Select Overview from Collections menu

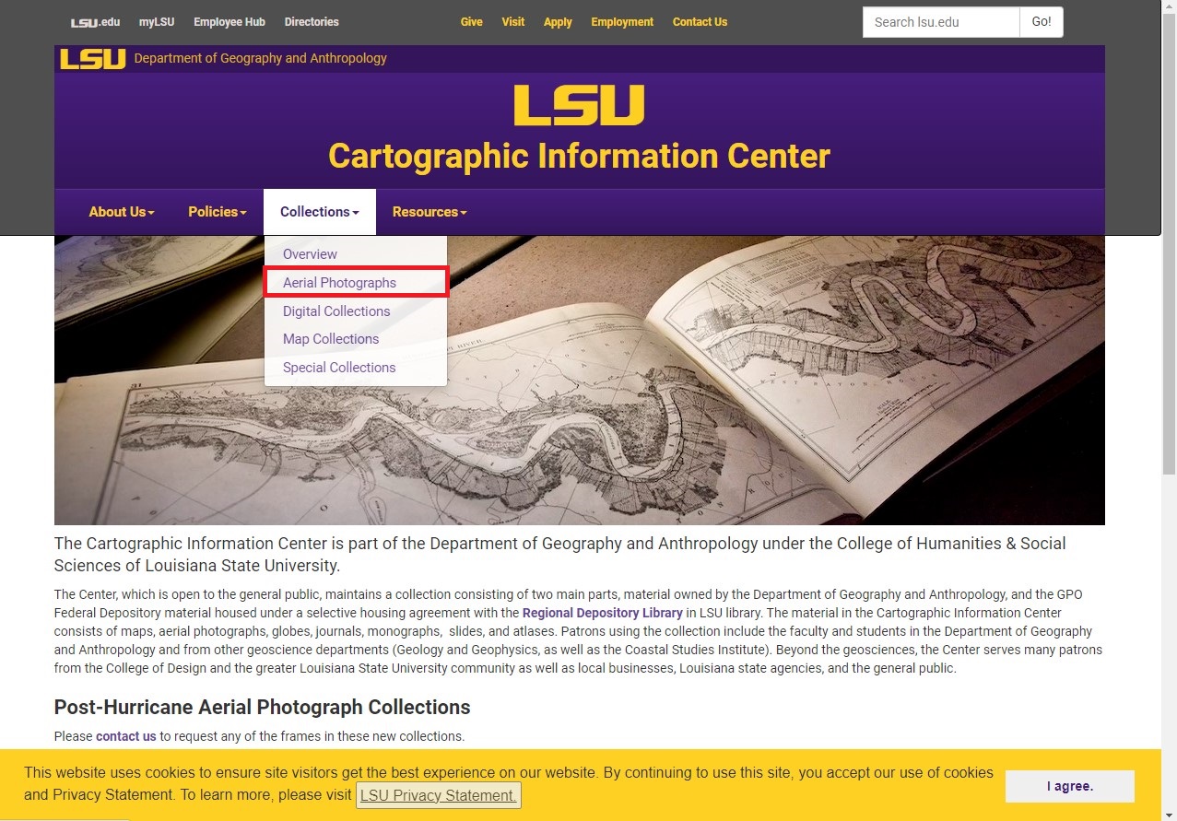(x=310, y=254)
